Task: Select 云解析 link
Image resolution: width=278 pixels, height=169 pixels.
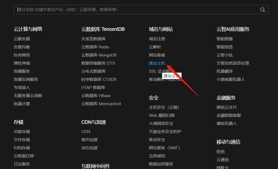Action: coord(155,47)
